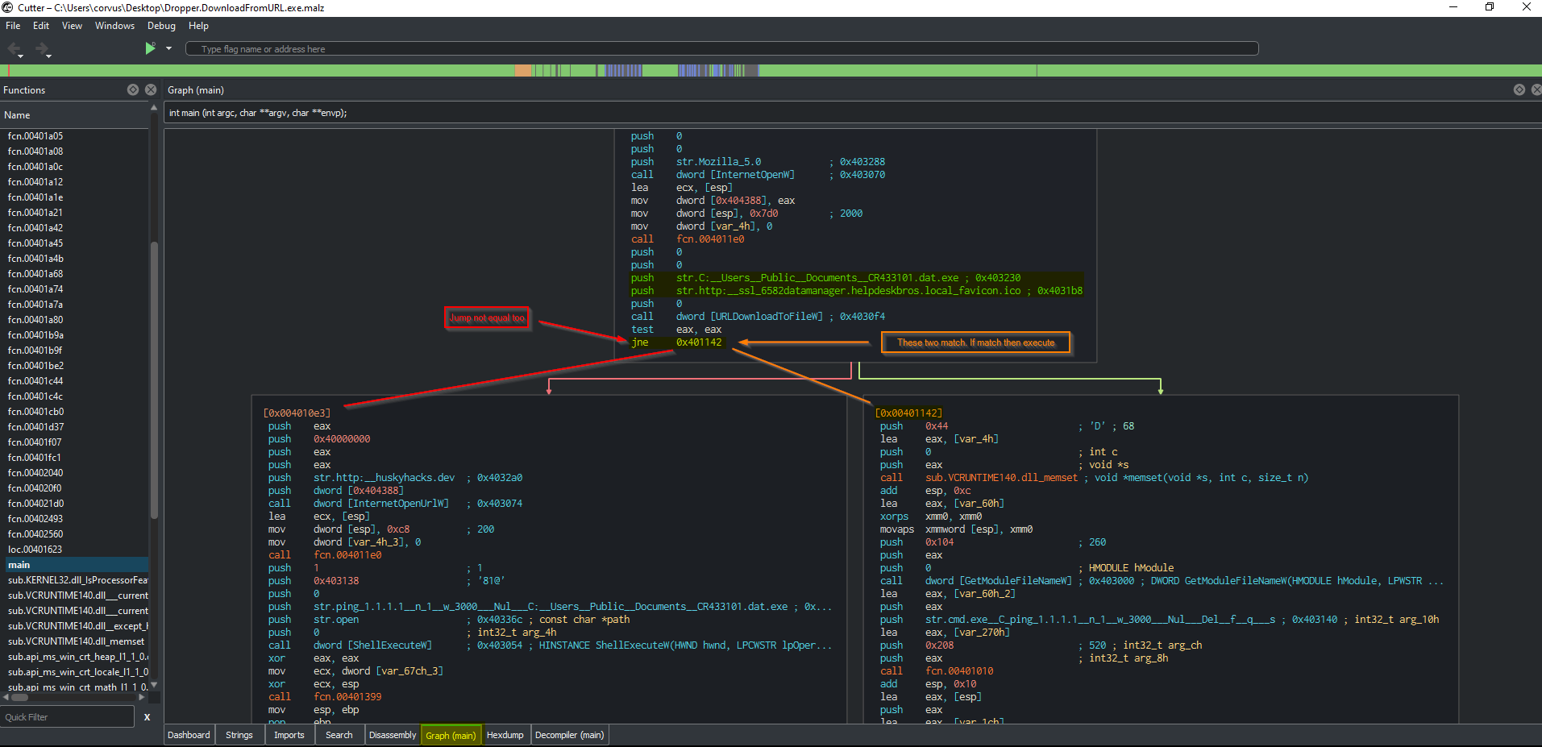Open the View menu
The width and height of the screenshot is (1542, 747).
point(72,26)
